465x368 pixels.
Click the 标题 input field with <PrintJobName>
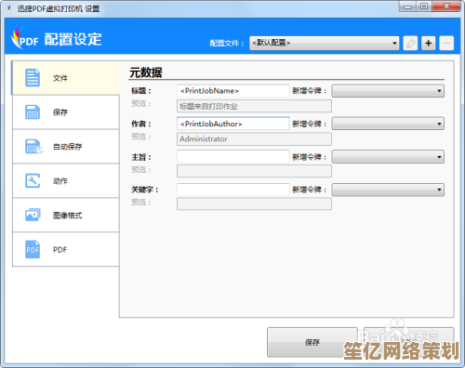(x=233, y=91)
